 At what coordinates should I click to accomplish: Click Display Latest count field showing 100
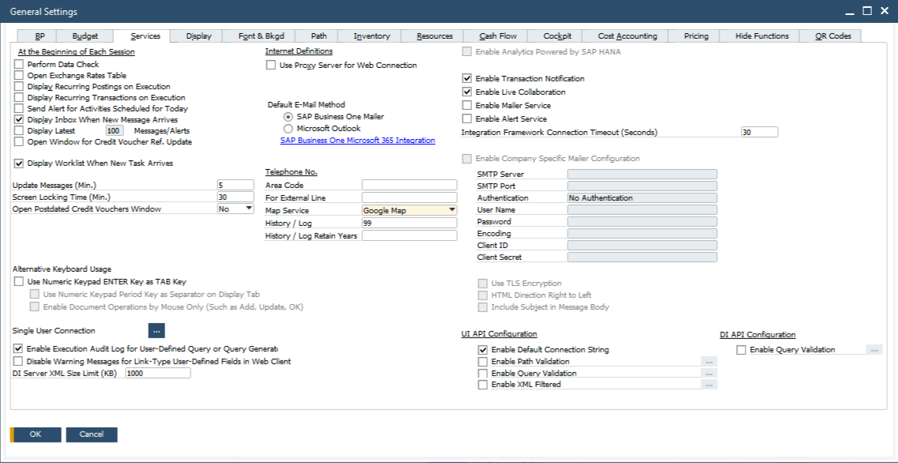[x=115, y=130]
